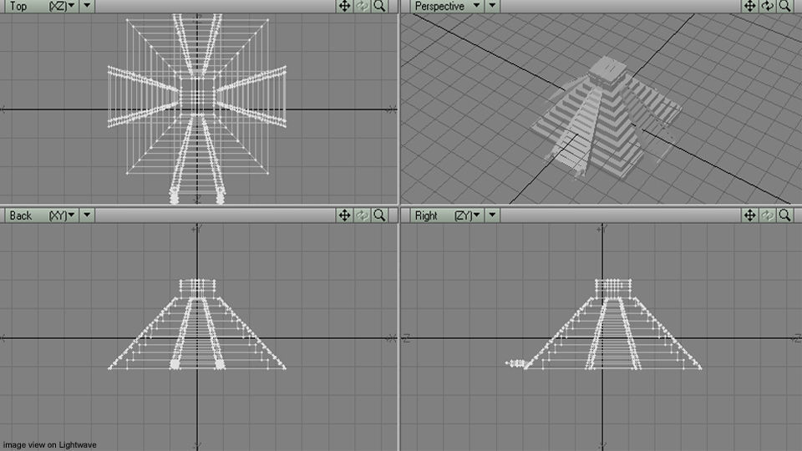
Task: Click the rotate icon of the Right viewport
Action: point(767,215)
